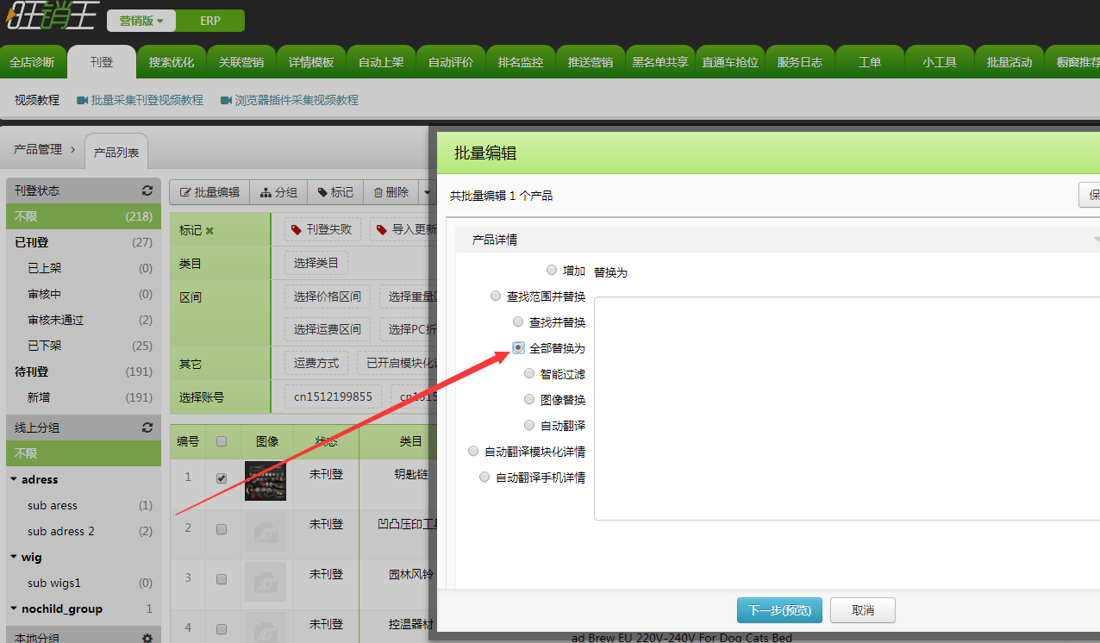Select the sub wigs1 group
Viewport: 1100px width, 643px height.
[x=84, y=583]
